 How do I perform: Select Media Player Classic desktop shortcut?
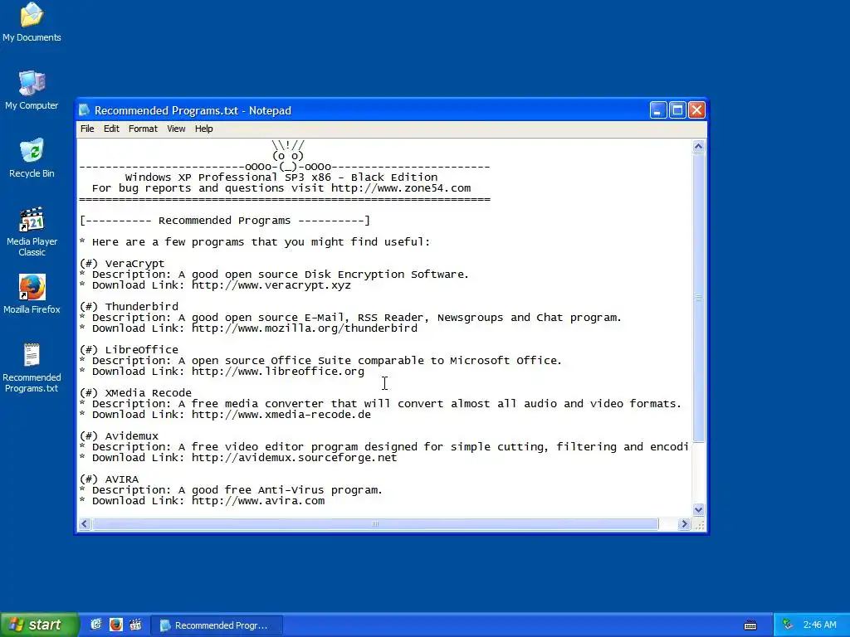32,231
